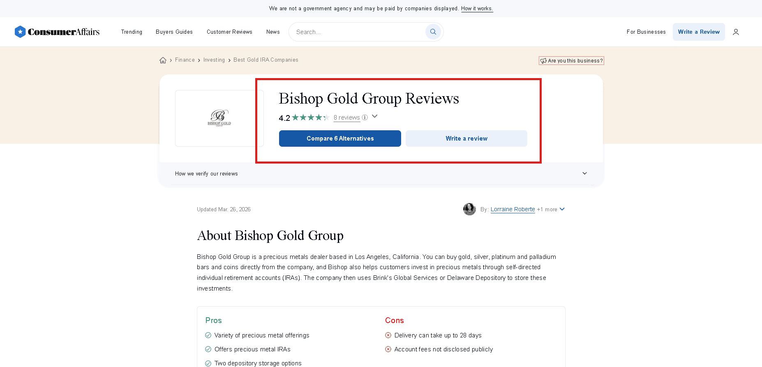Open the Trending menu
The width and height of the screenshot is (762, 367).
pos(132,32)
